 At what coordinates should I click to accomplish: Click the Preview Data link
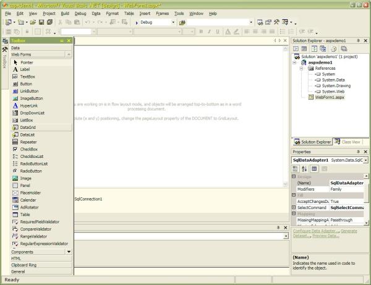[326, 236]
